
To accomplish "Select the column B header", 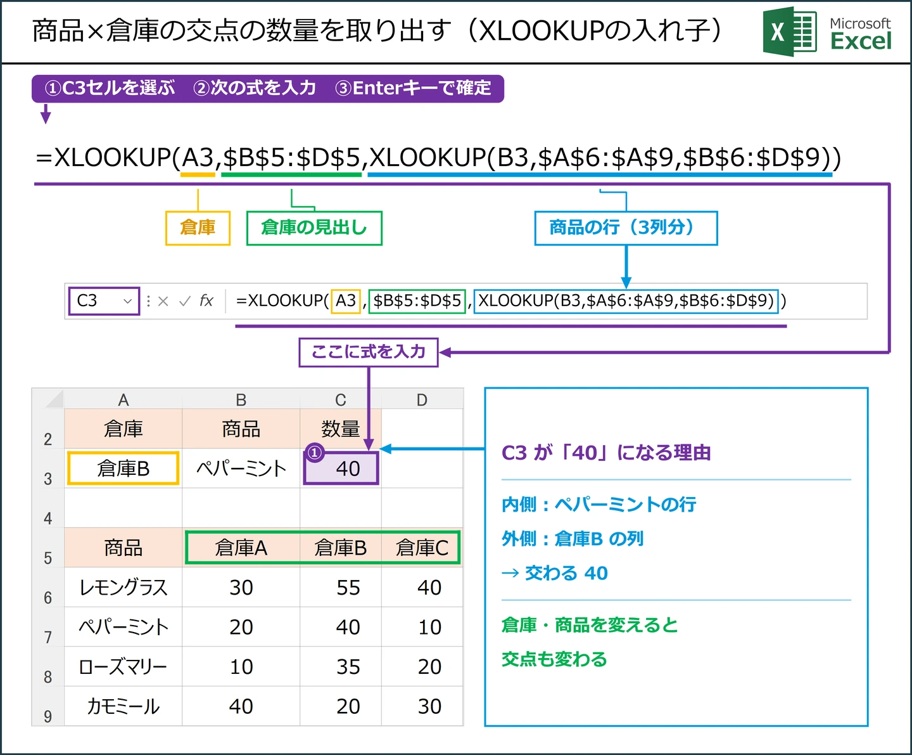I will click(241, 399).
